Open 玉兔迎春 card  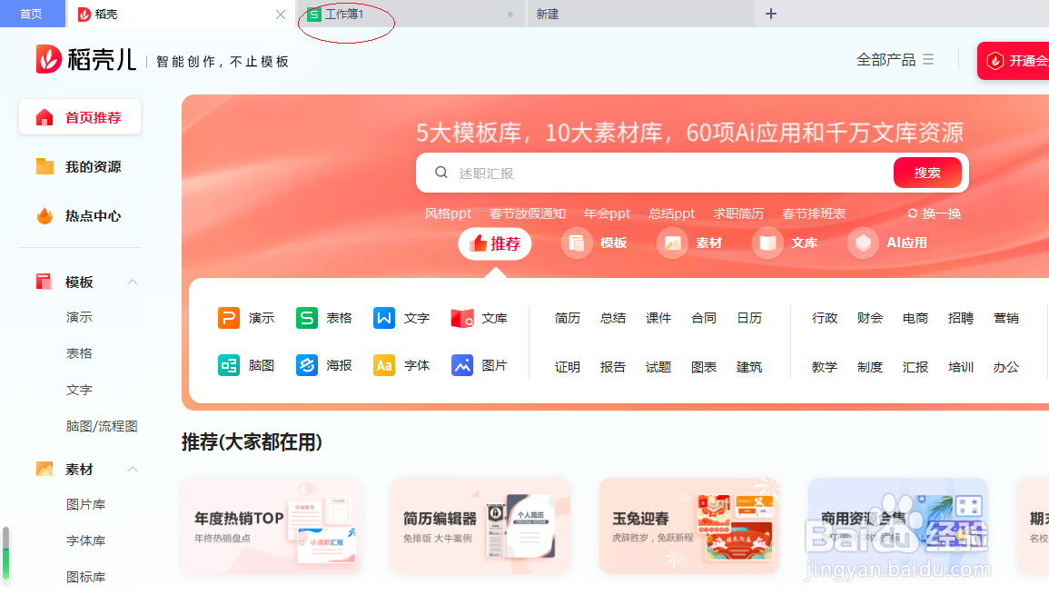[x=689, y=526]
